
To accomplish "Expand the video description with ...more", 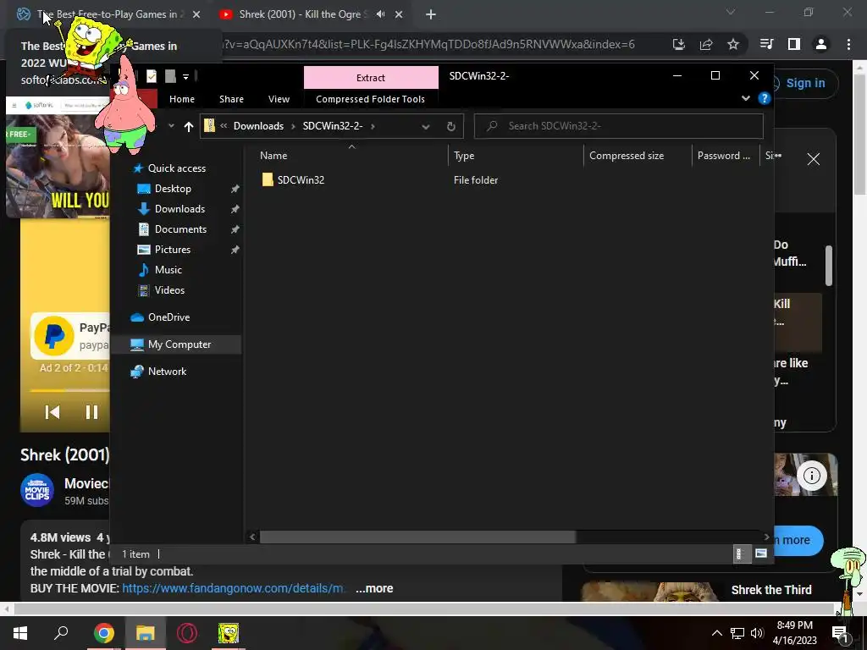I will coord(374,589).
